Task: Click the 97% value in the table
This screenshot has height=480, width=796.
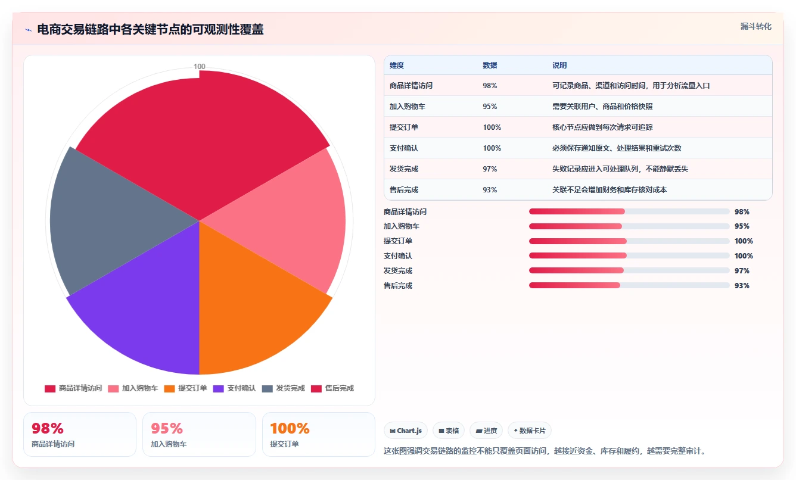Action: [490, 169]
